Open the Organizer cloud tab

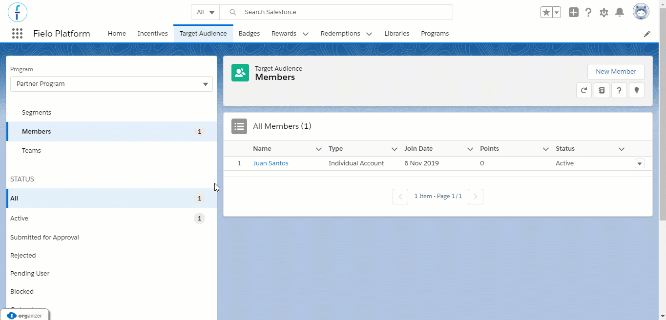[x=25, y=315]
